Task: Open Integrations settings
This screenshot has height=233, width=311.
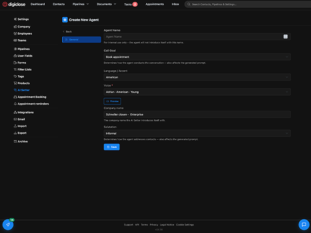Action: (24, 112)
